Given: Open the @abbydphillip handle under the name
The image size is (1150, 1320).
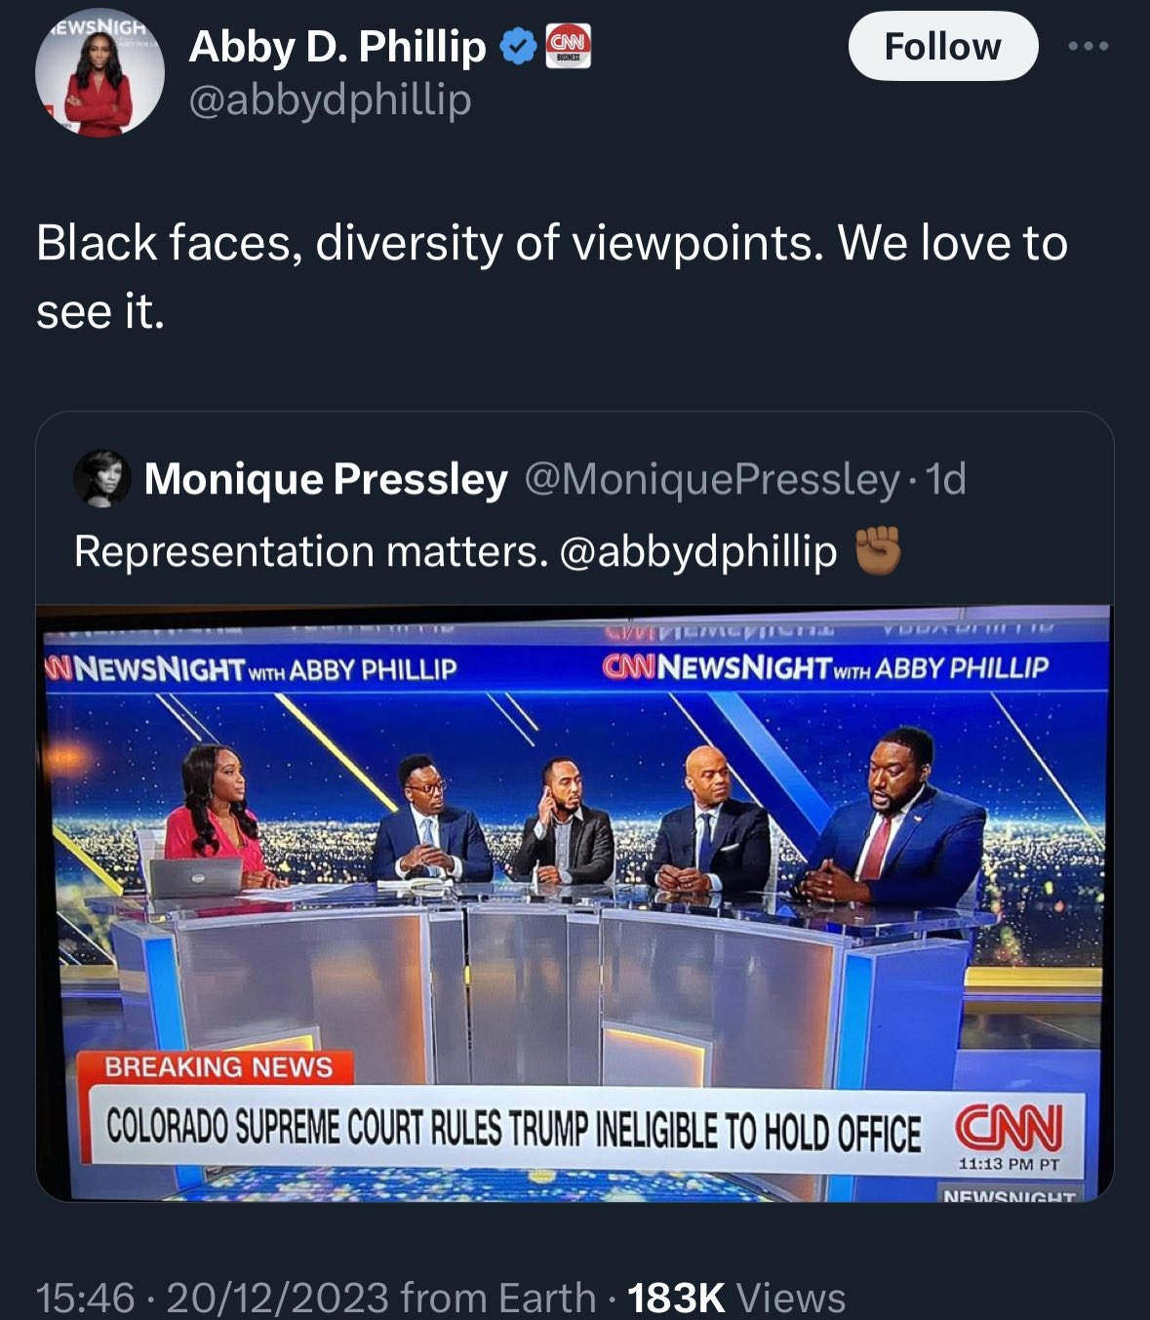Looking at the screenshot, I should (330, 99).
